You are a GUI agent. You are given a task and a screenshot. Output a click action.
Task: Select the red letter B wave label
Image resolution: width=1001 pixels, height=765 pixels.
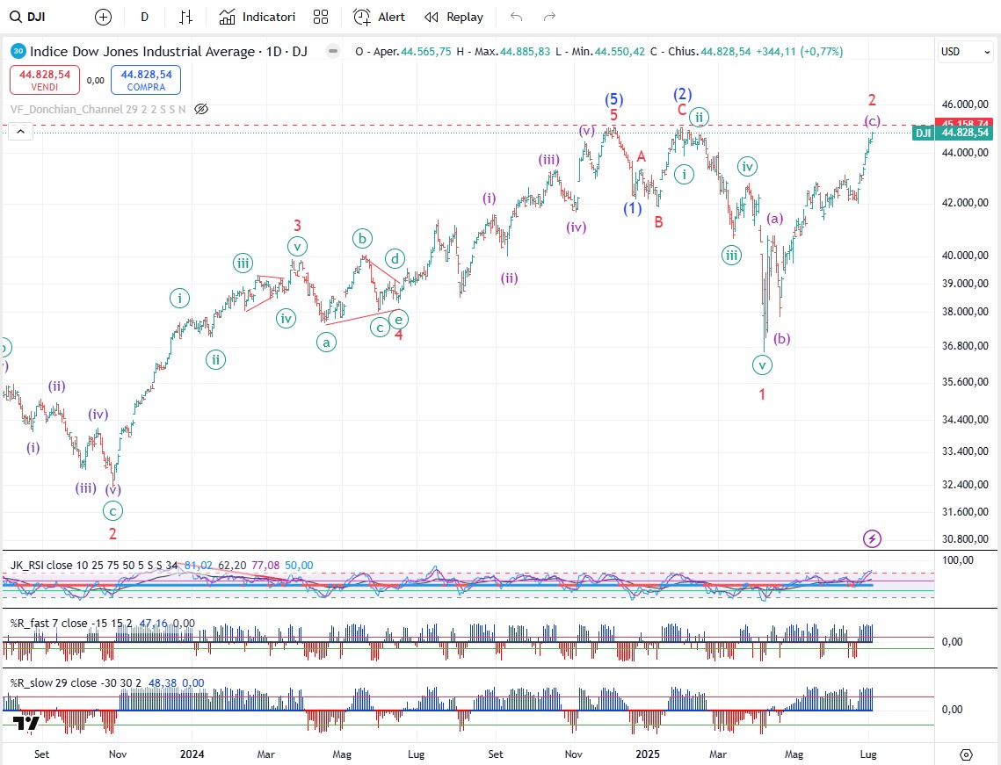(658, 222)
